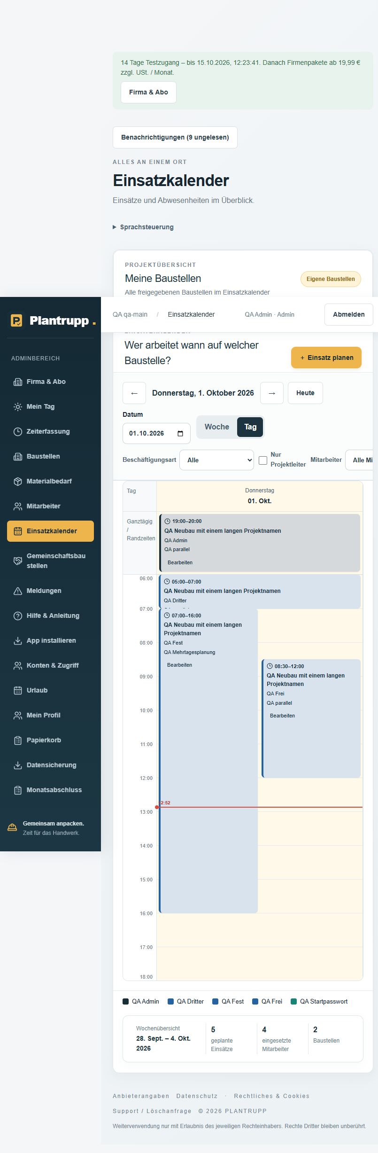Open the Beschäftigungsart dropdown

click(217, 460)
